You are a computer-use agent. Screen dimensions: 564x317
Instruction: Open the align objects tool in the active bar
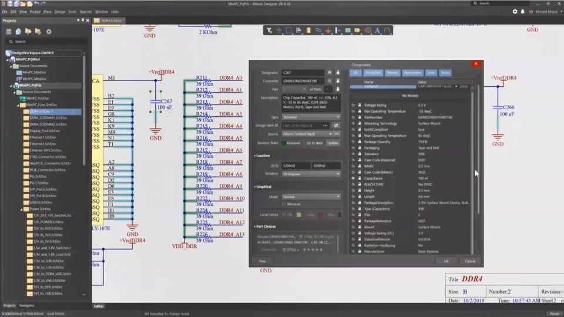click(298, 31)
